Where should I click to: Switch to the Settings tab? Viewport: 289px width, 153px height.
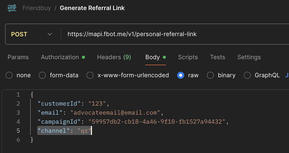249,57
